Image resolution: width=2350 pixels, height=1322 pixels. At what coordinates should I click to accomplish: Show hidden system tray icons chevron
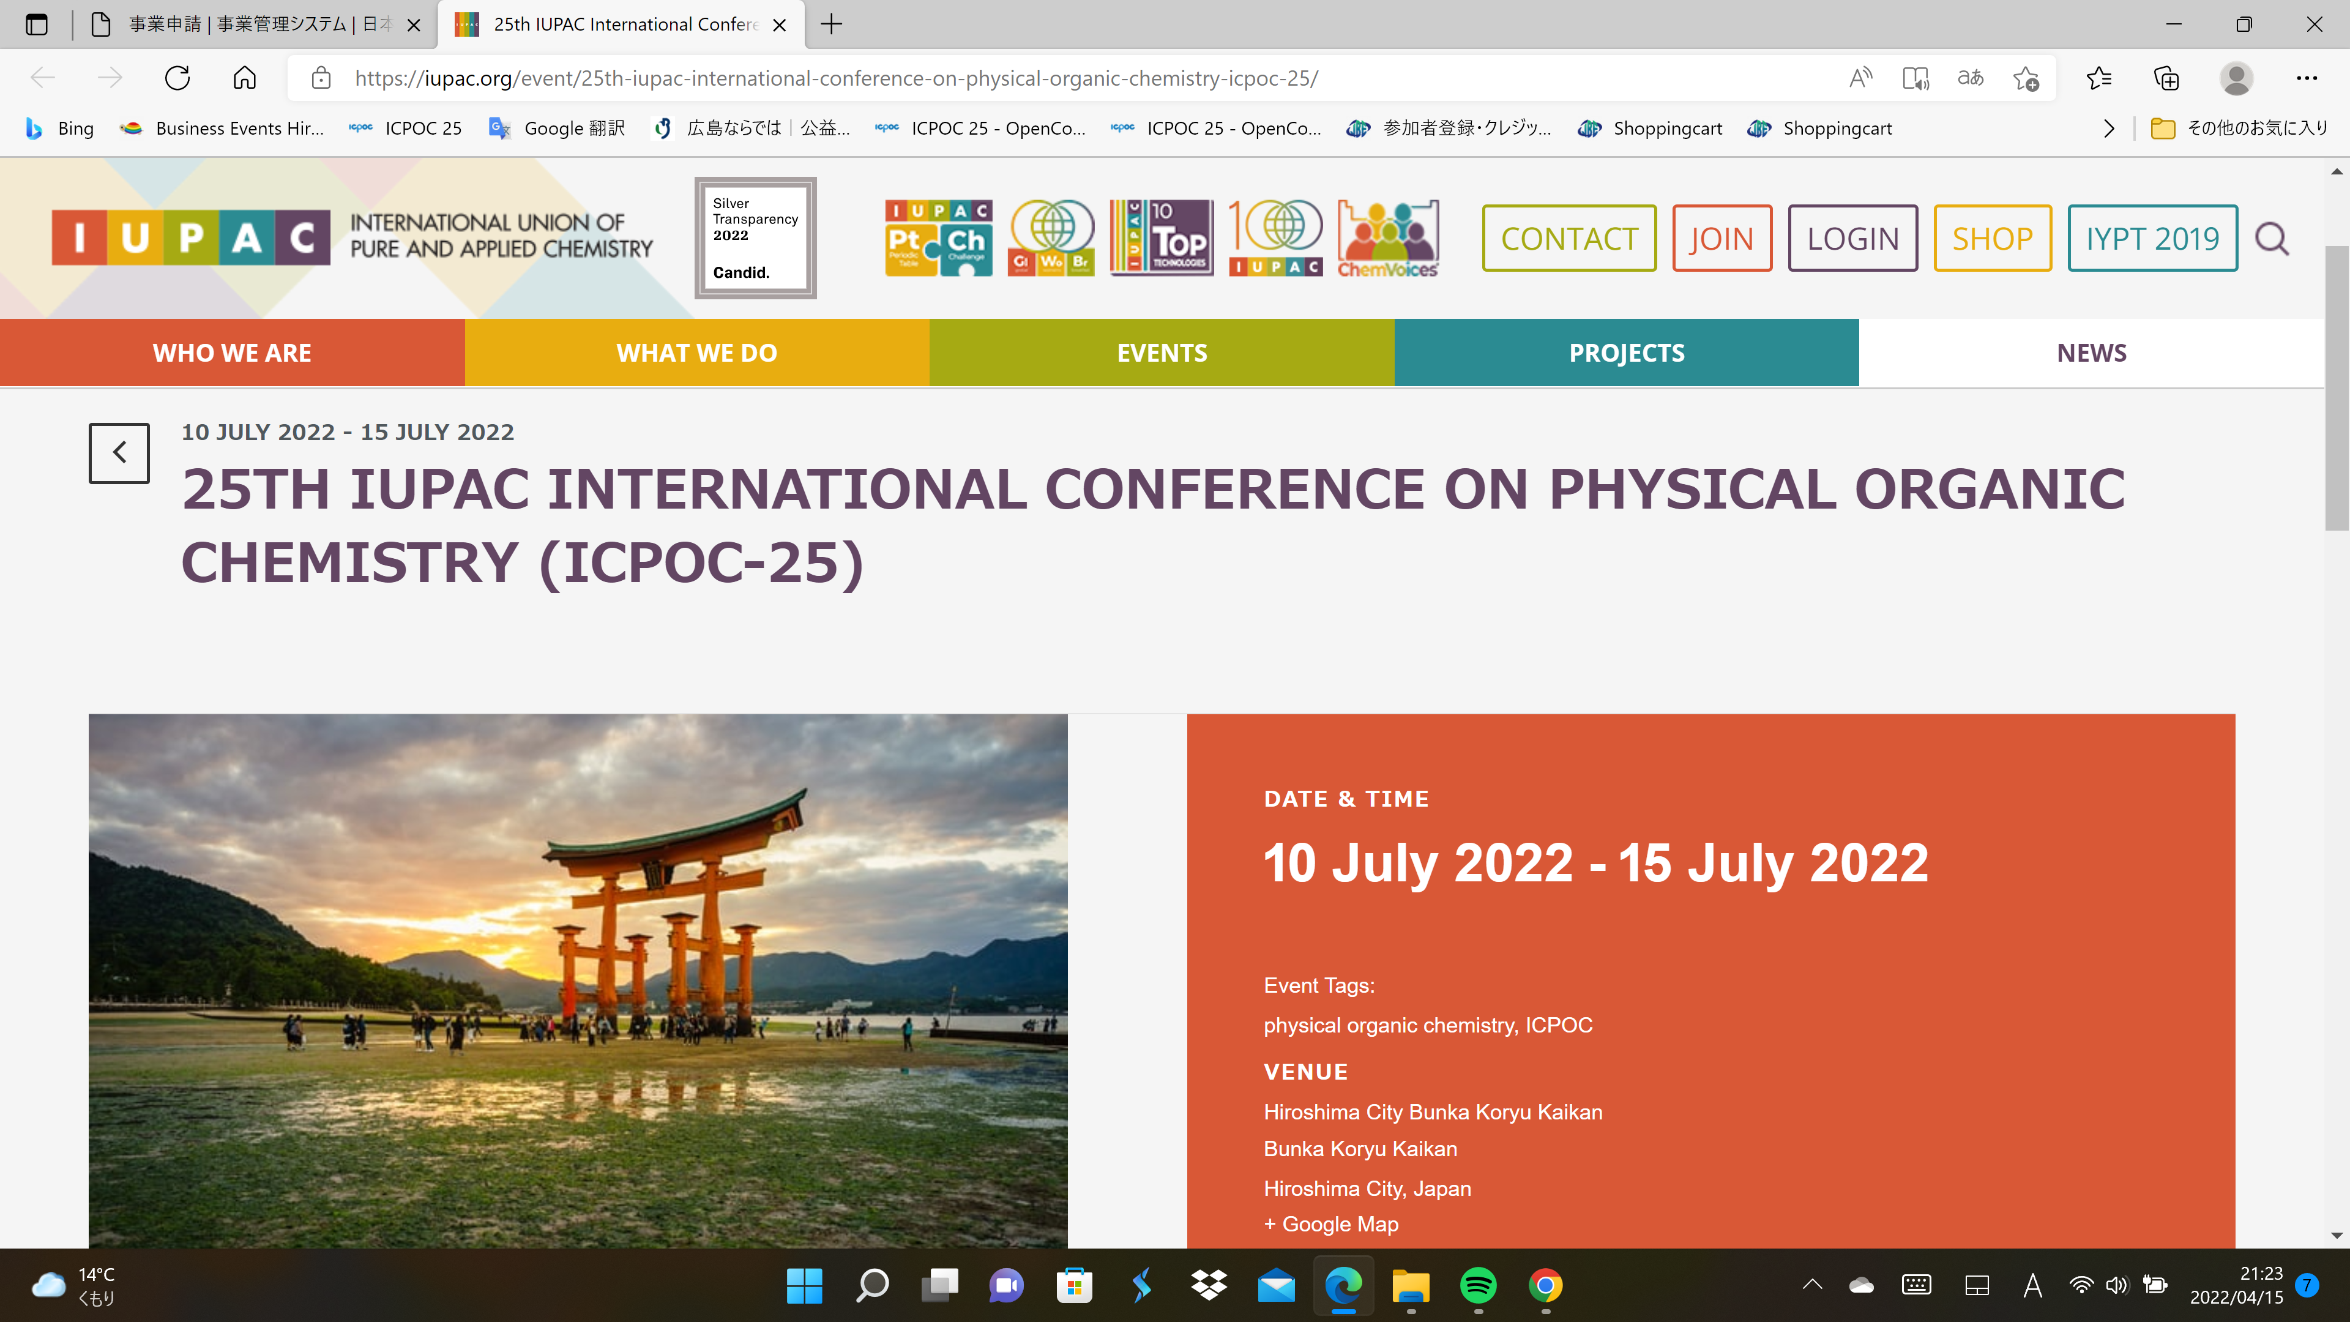[x=1813, y=1285]
